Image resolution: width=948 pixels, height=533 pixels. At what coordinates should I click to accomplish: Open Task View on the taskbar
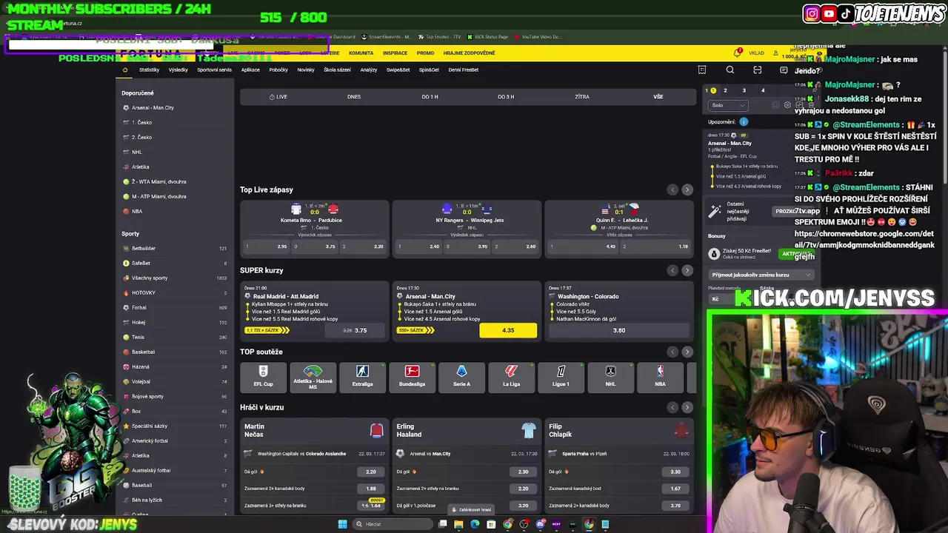click(442, 524)
